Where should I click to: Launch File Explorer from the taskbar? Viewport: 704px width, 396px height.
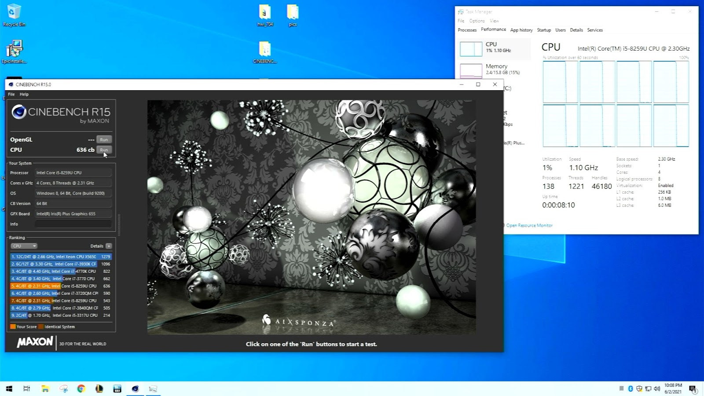45,389
